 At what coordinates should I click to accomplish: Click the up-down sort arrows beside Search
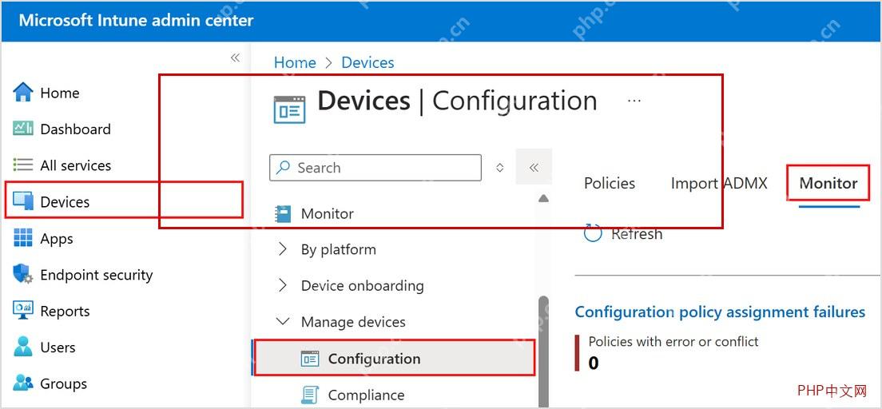(499, 168)
